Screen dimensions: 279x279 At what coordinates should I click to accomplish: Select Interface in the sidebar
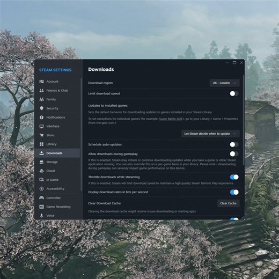(x=57, y=127)
